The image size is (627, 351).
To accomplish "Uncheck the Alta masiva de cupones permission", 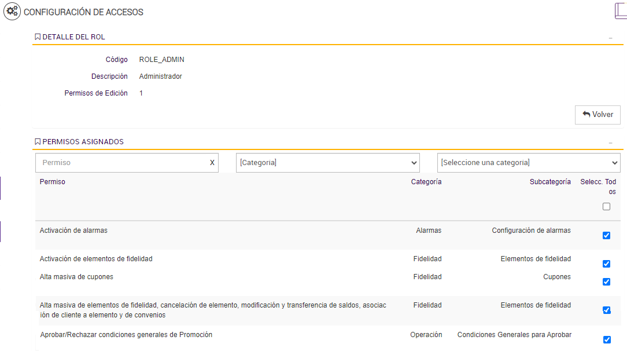I will (x=606, y=282).
